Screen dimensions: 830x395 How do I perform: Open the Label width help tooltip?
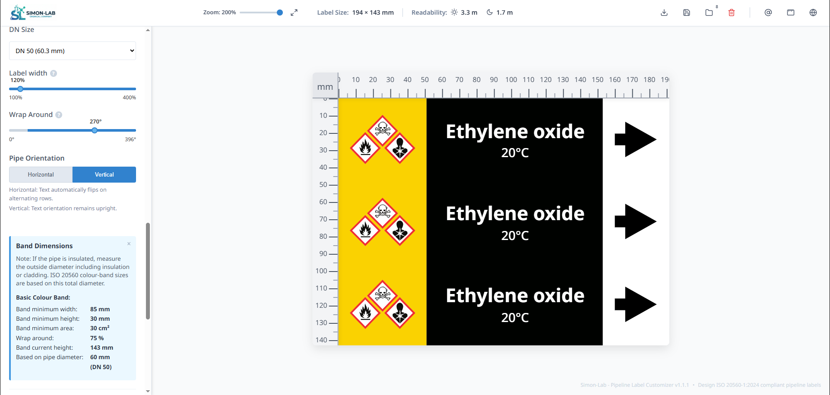[53, 73]
